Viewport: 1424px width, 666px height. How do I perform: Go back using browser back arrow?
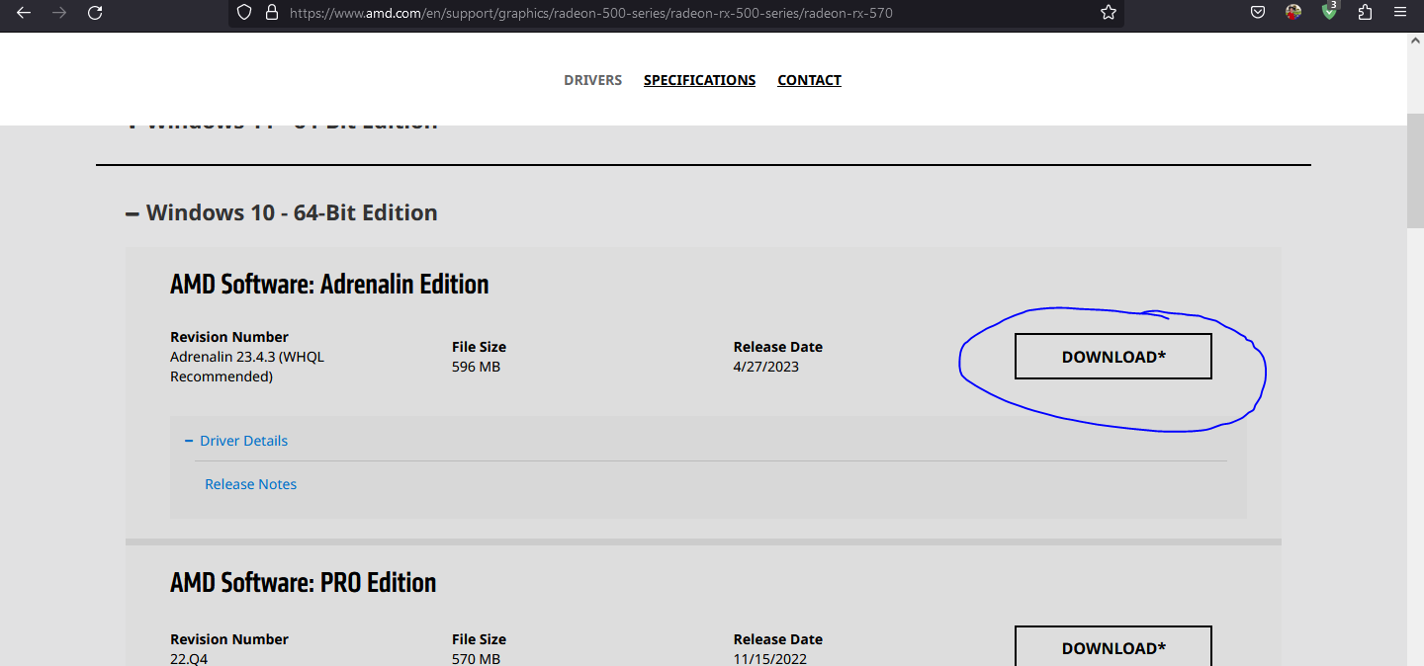(24, 13)
